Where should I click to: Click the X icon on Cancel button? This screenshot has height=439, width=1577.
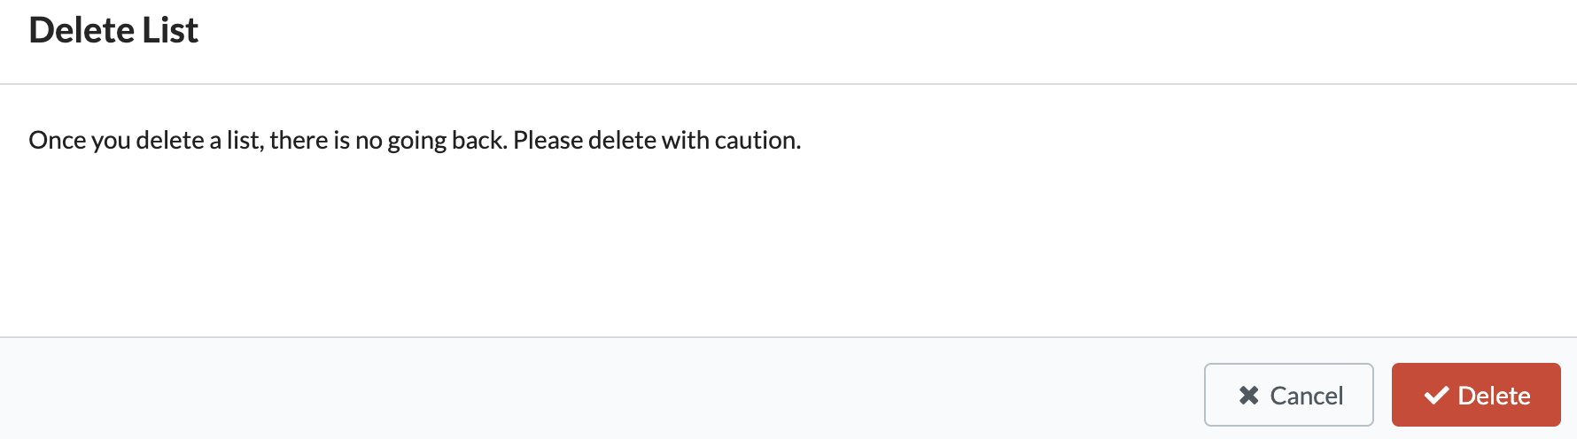[x=1248, y=395]
